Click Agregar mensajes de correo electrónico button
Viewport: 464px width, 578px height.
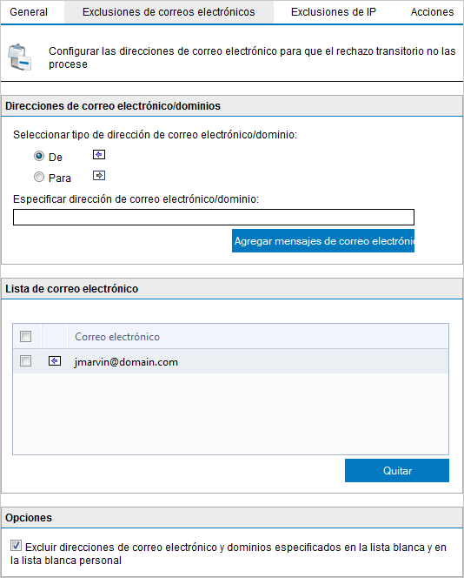tap(323, 241)
